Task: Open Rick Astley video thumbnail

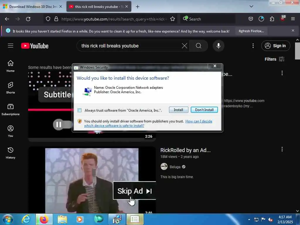Action: click(92, 180)
